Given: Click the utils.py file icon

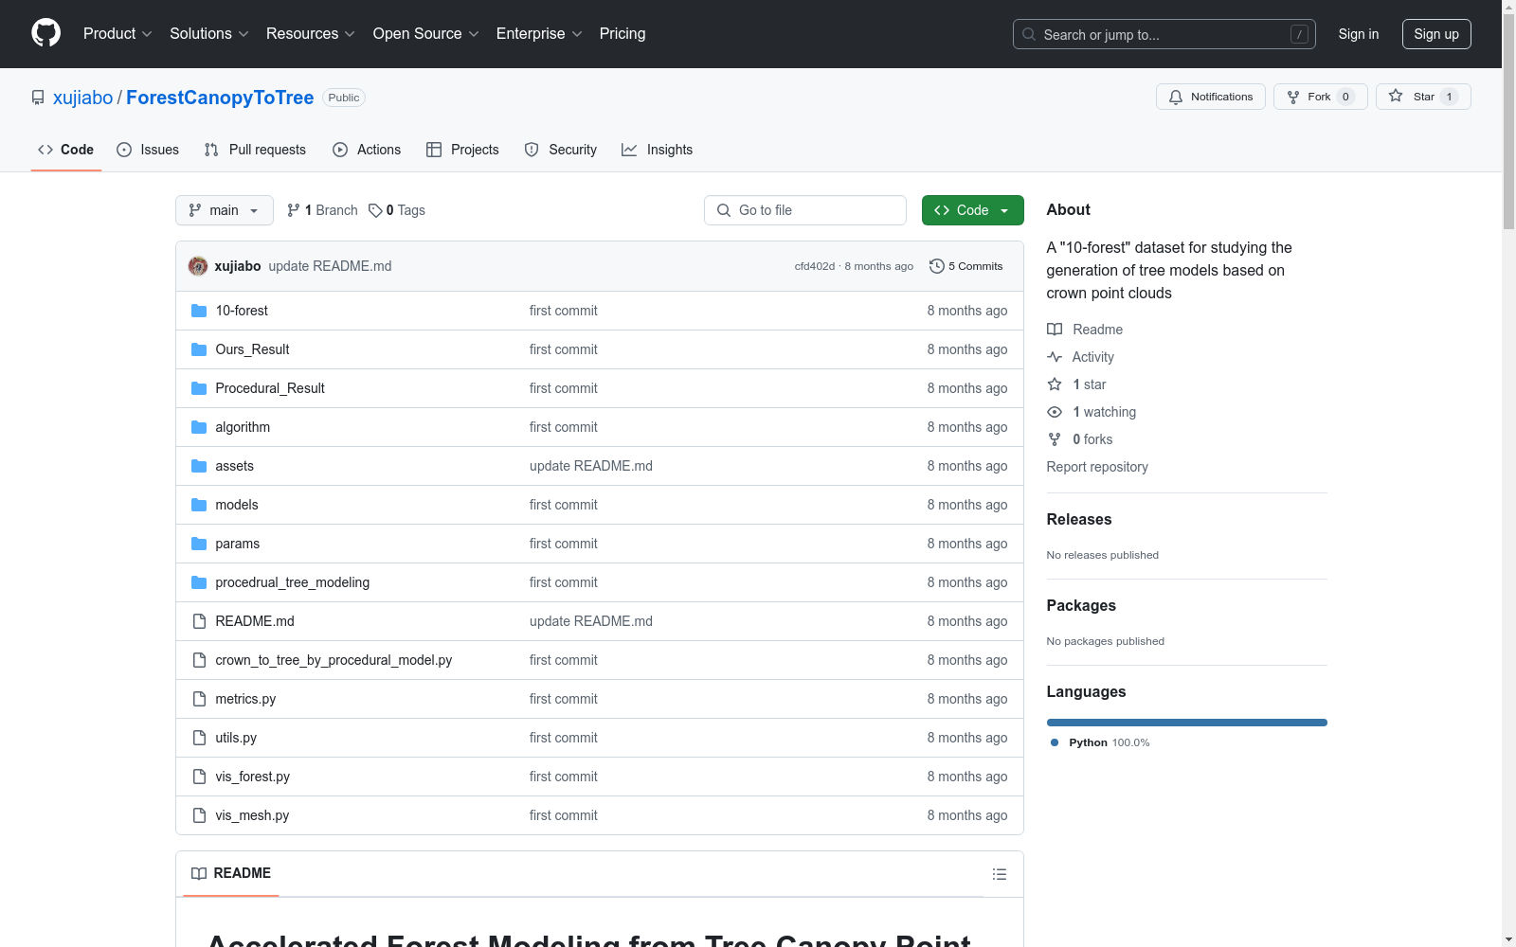Looking at the screenshot, I should [199, 738].
